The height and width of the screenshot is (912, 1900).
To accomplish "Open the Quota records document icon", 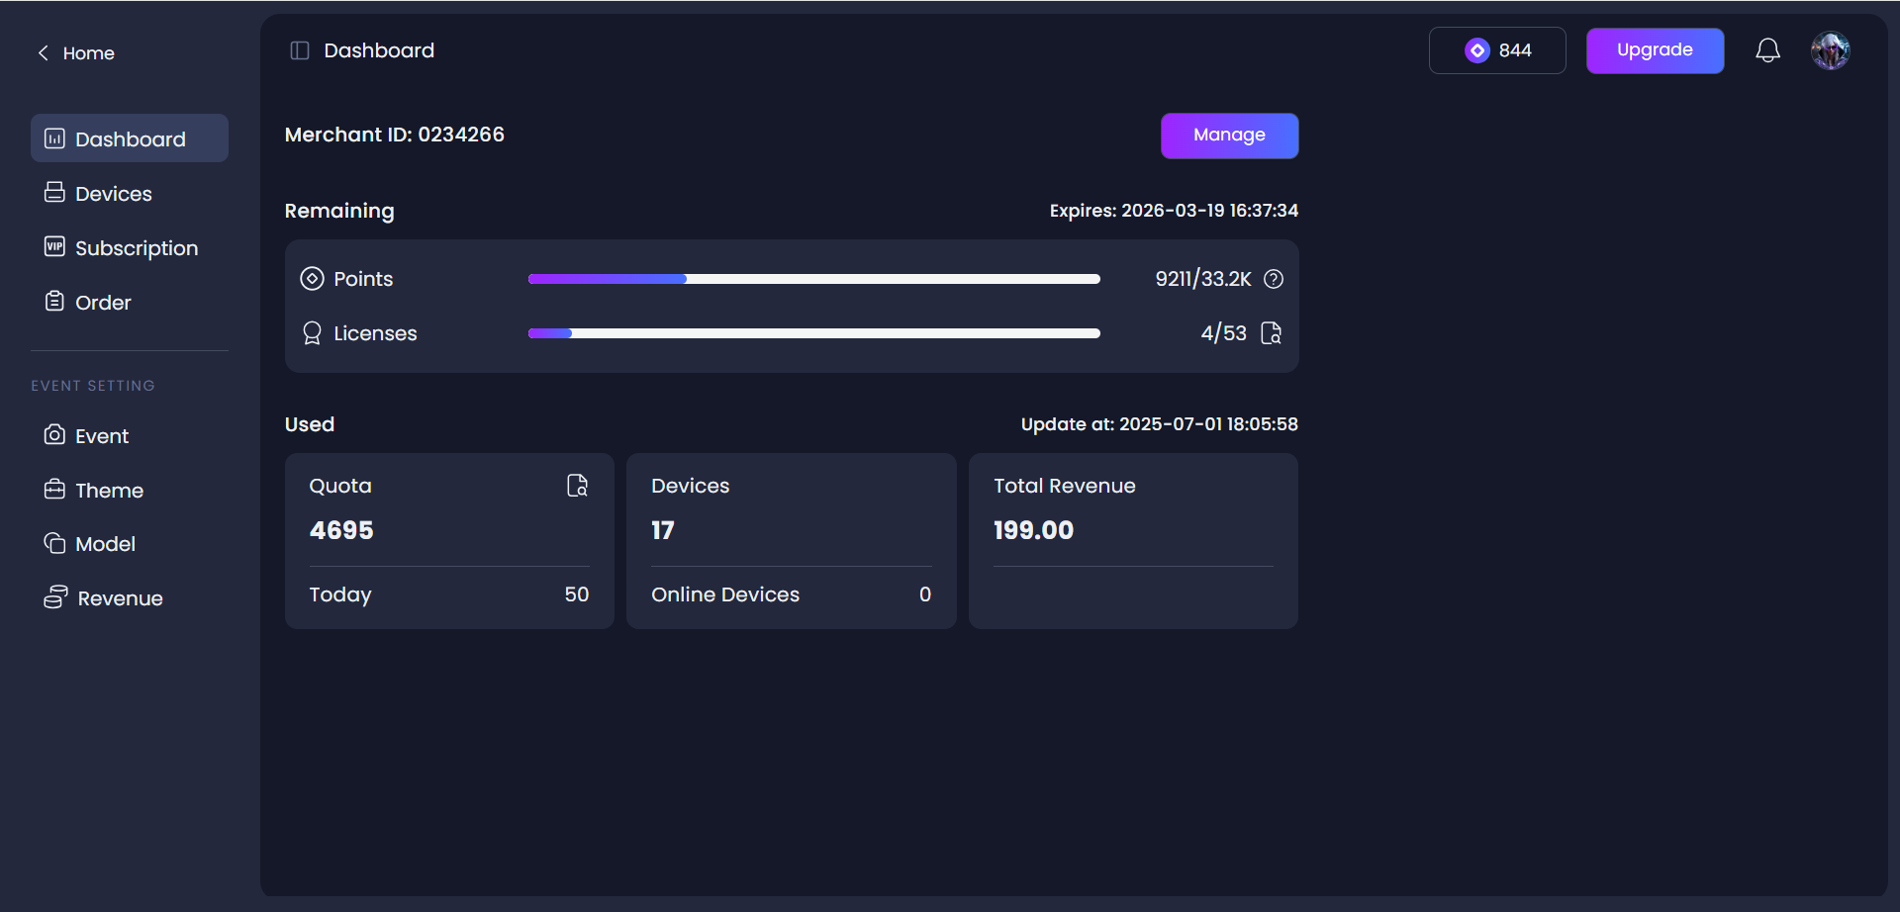I will tap(577, 486).
